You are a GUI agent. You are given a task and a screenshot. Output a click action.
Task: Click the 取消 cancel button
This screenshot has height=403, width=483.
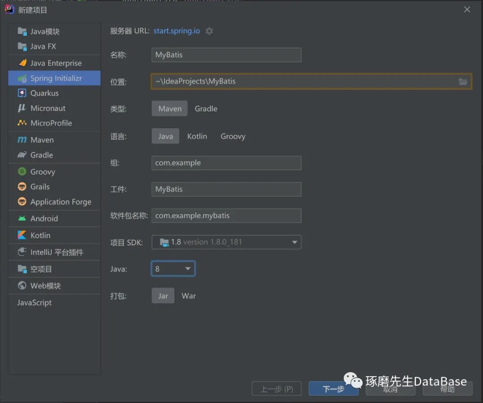coord(390,389)
